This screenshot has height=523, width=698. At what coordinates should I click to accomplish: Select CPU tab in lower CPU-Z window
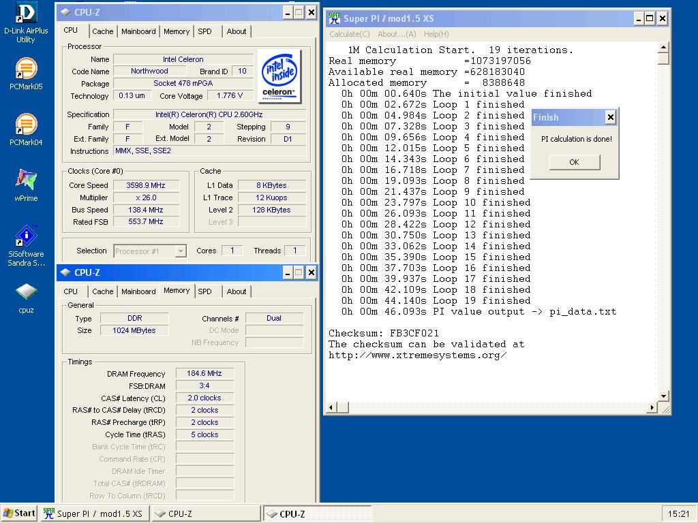point(70,291)
